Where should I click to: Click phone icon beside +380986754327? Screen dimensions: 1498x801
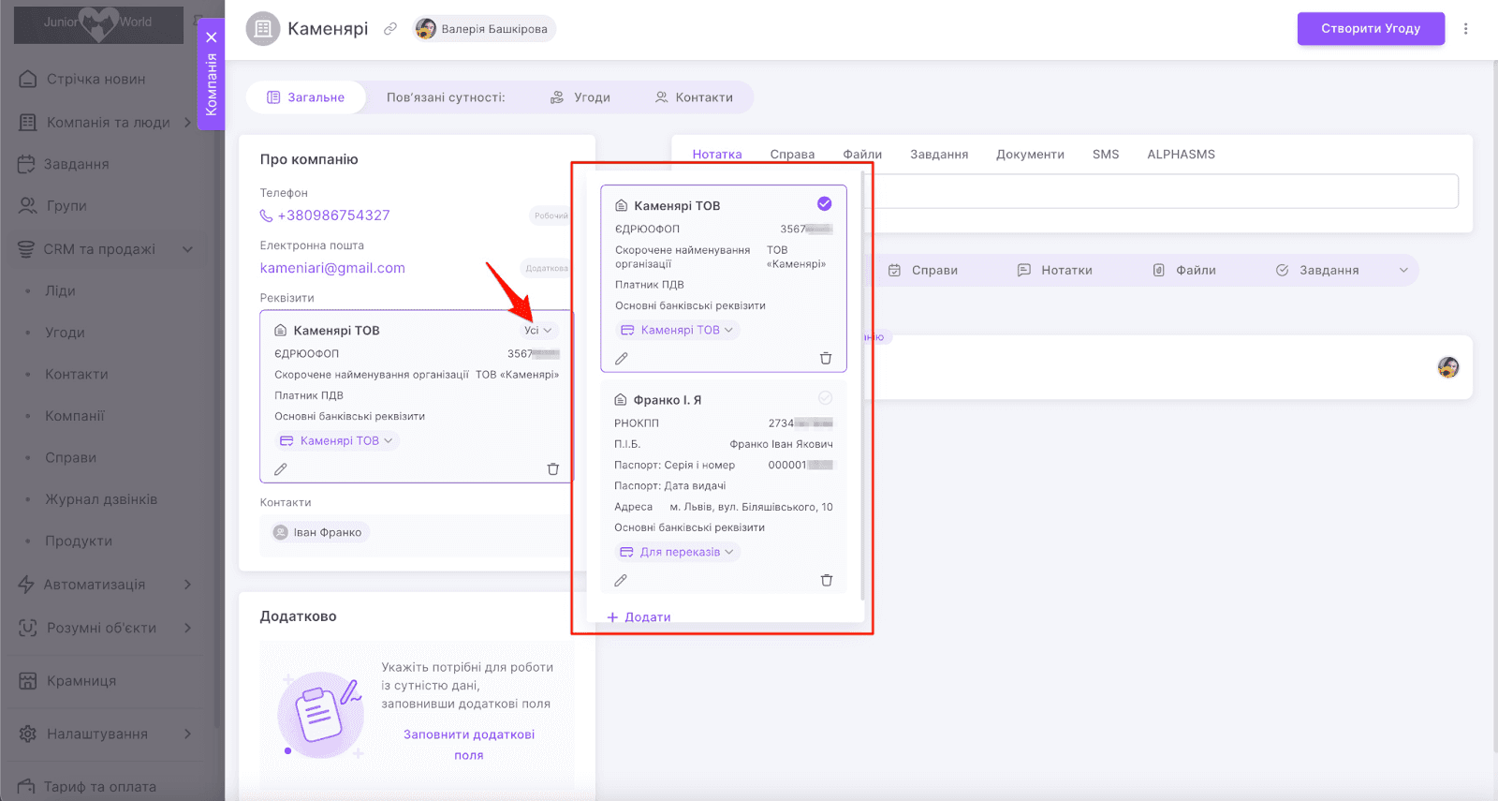tap(266, 215)
